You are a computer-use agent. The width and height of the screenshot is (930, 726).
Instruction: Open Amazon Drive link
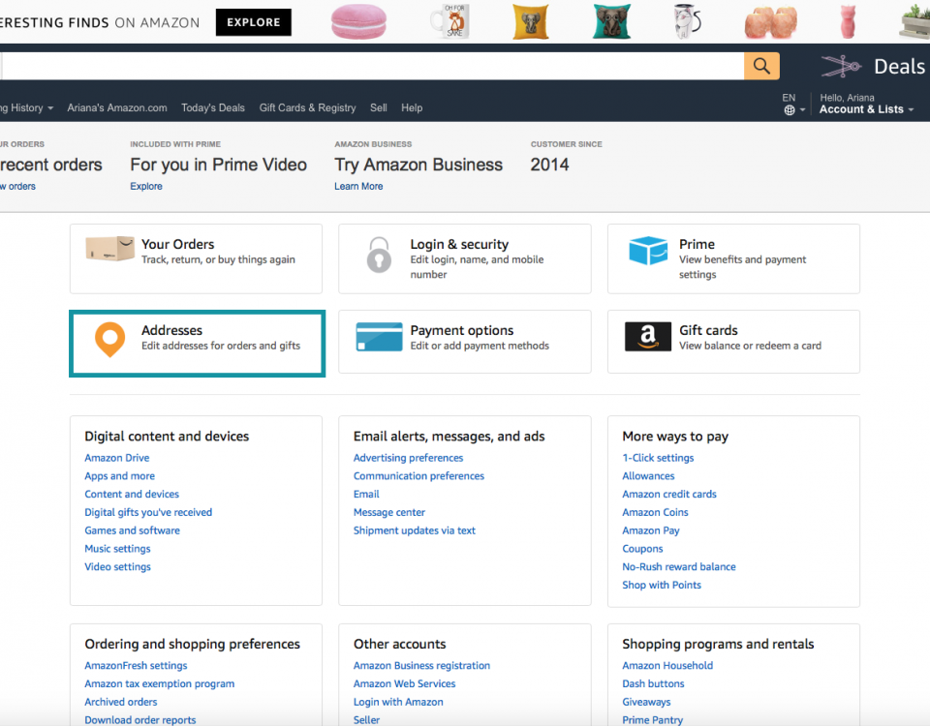(117, 458)
